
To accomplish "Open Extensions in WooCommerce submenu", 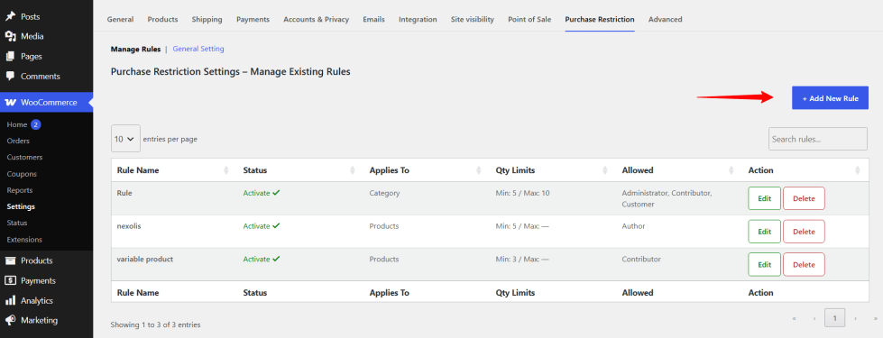I will (24, 240).
